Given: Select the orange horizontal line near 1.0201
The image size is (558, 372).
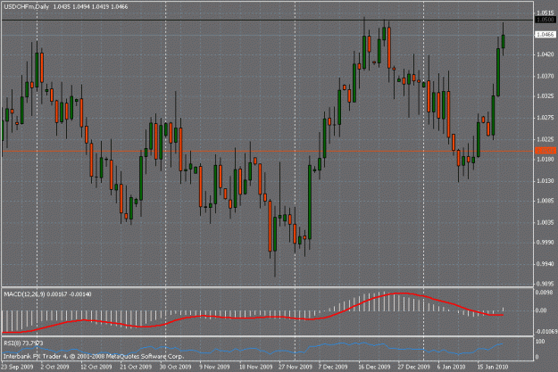Looking at the screenshot, I should pyautogui.click(x=268, y=151).
